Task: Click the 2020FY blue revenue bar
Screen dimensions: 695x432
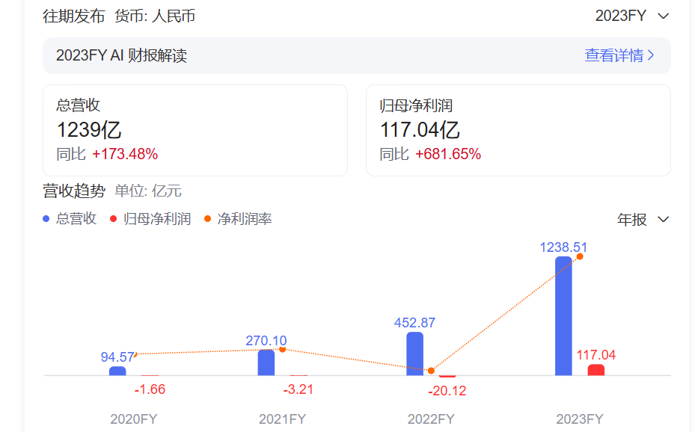Action: coord(117,371)
